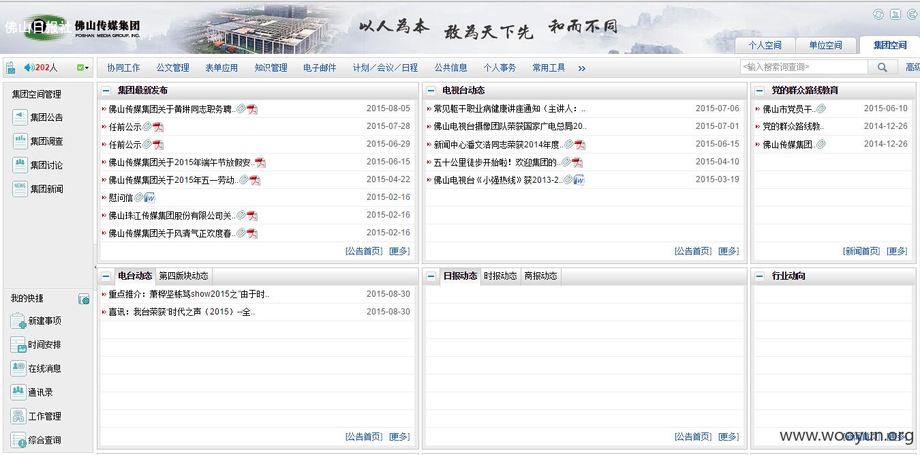
Task: Open 综合查询 shortcut icon
Action: pos(18,440)
